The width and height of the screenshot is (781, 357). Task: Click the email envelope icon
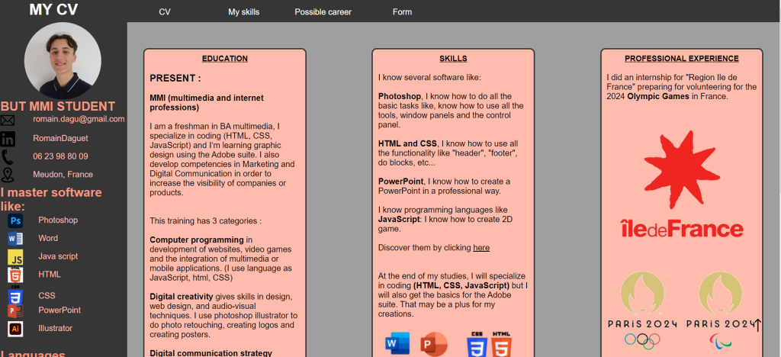pos(8,120)
